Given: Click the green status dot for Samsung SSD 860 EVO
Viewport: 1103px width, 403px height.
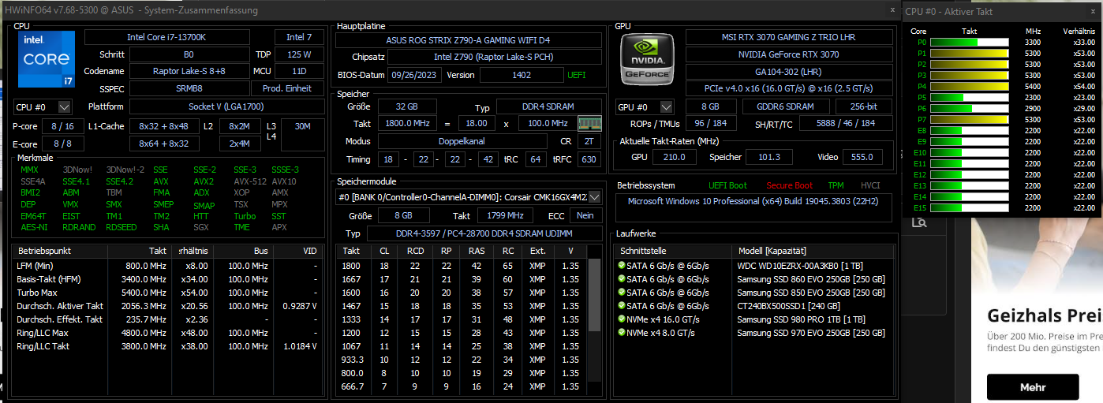Looking at the screenshot, I should (x=621, y=278).
